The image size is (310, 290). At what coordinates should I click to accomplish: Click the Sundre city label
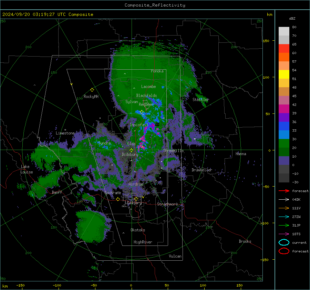(104, 143)
